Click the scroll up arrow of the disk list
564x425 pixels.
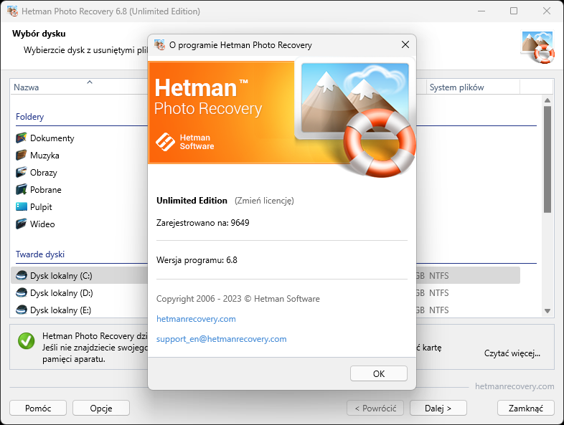tap(547, 100)
